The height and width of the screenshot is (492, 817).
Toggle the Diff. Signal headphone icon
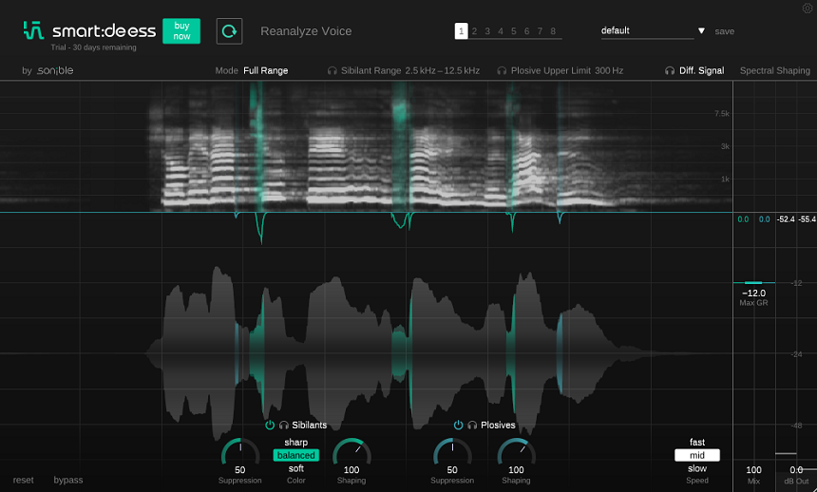tap(670, 70)
